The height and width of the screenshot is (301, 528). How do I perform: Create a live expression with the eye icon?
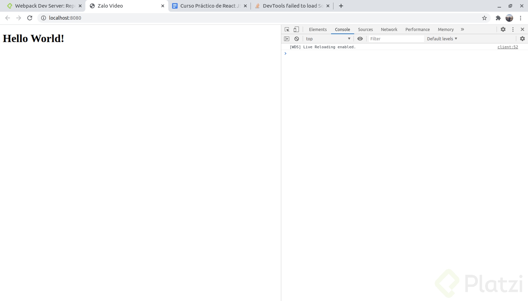pyautogui.click(x=360, y=39)
